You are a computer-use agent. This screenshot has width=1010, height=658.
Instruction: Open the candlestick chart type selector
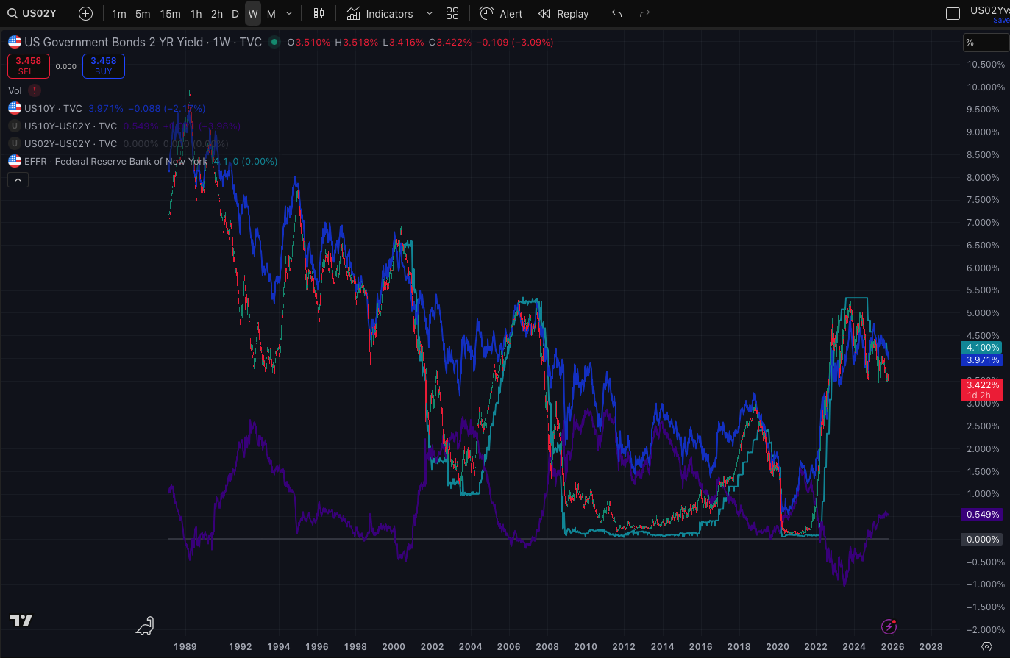[319, 13]
